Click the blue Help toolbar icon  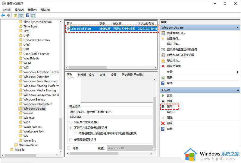28,15
